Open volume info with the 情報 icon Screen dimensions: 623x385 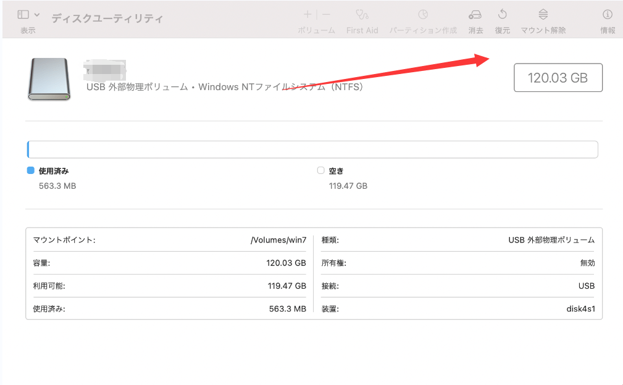pos(608,19)
